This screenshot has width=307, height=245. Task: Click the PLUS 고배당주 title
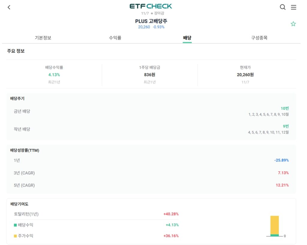pos(151,21)
